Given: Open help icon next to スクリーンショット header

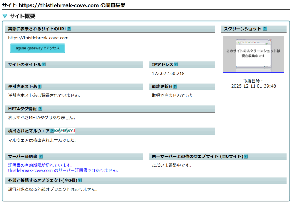Looking at the screenshot, I should [x=265, y=29].
